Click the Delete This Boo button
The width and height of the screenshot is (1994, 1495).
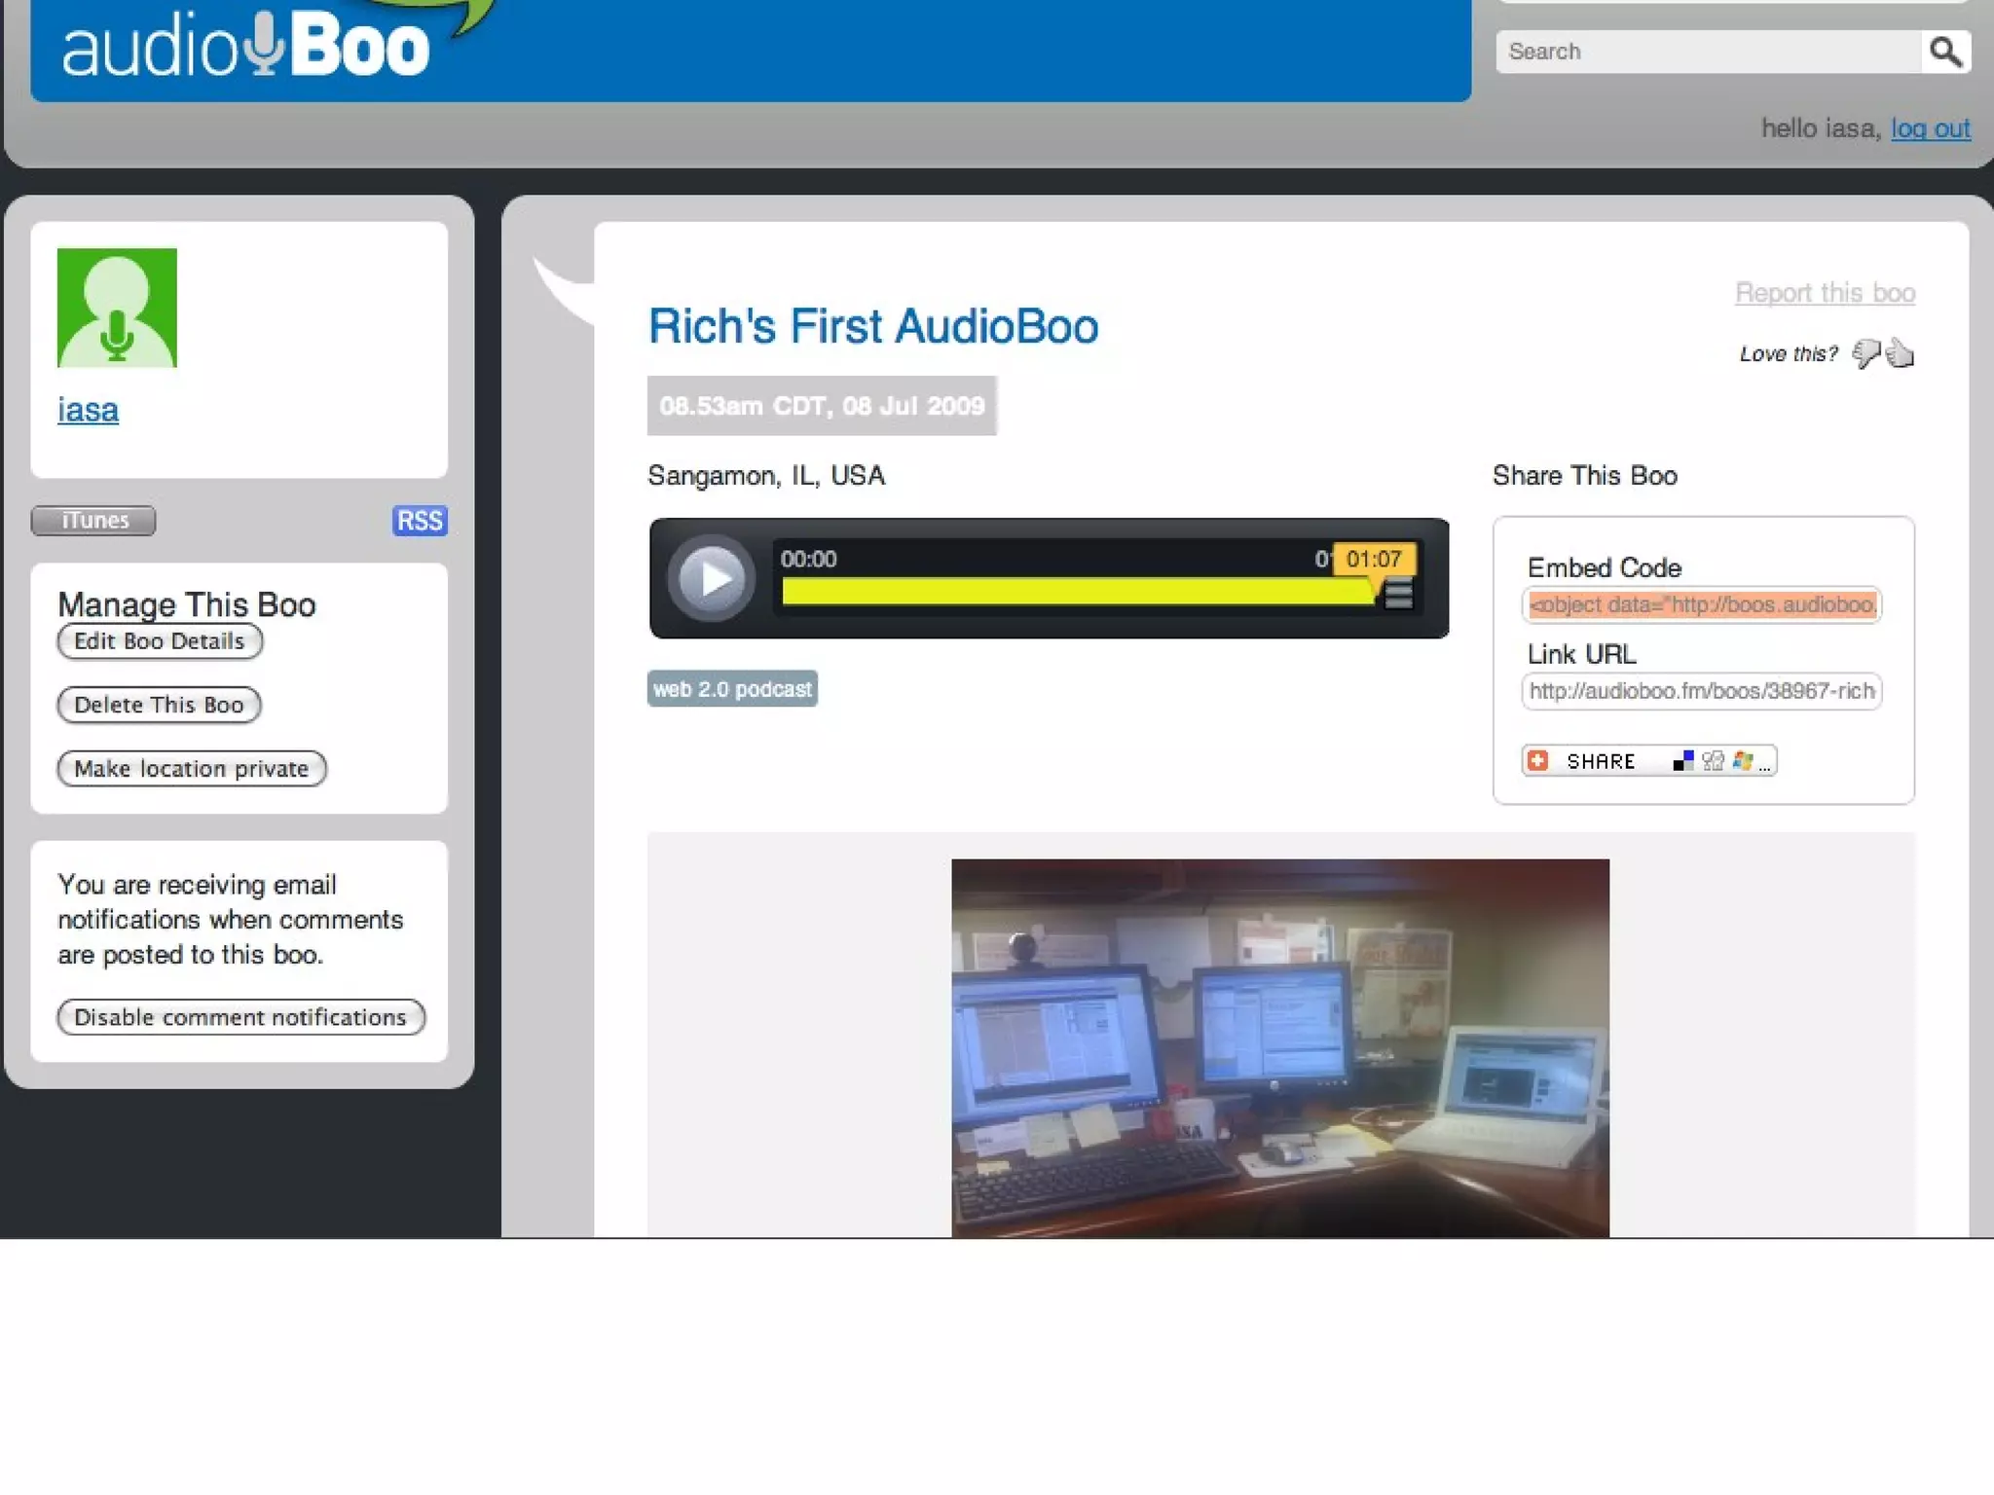[x=159, y=705]
